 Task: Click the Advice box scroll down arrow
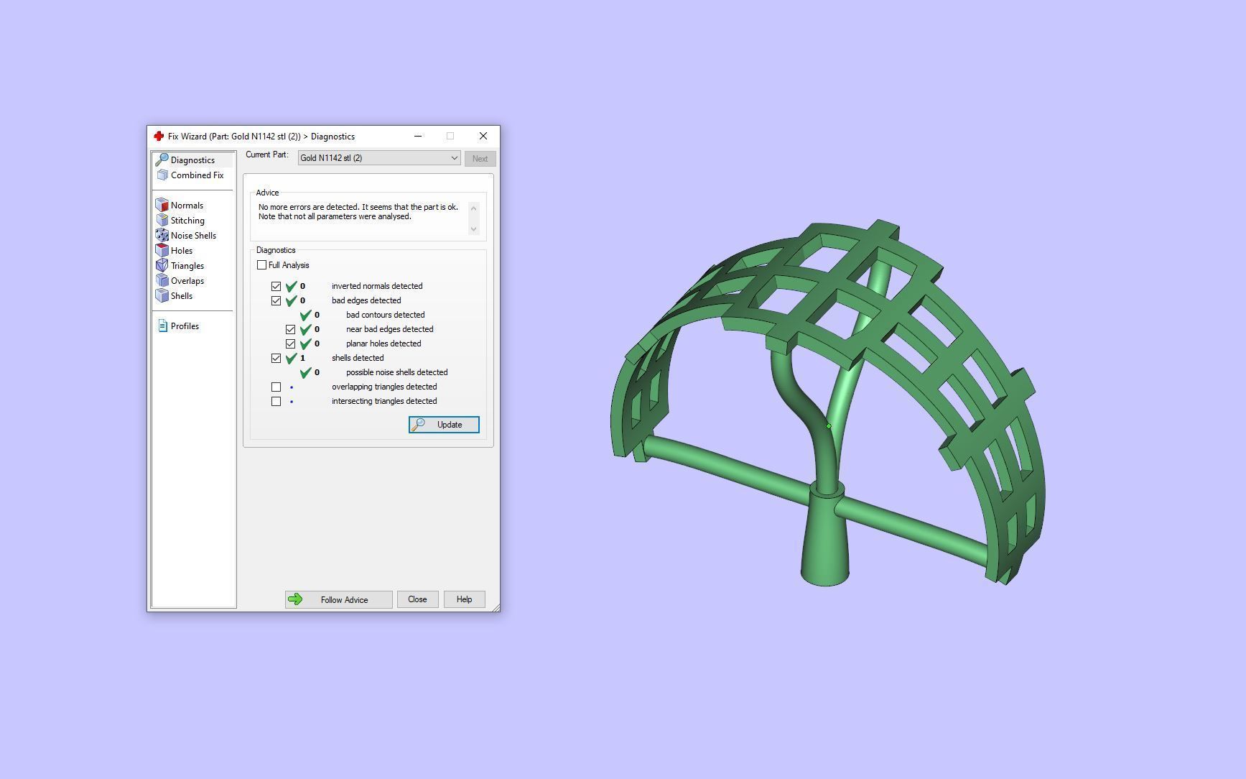[473, 229]
